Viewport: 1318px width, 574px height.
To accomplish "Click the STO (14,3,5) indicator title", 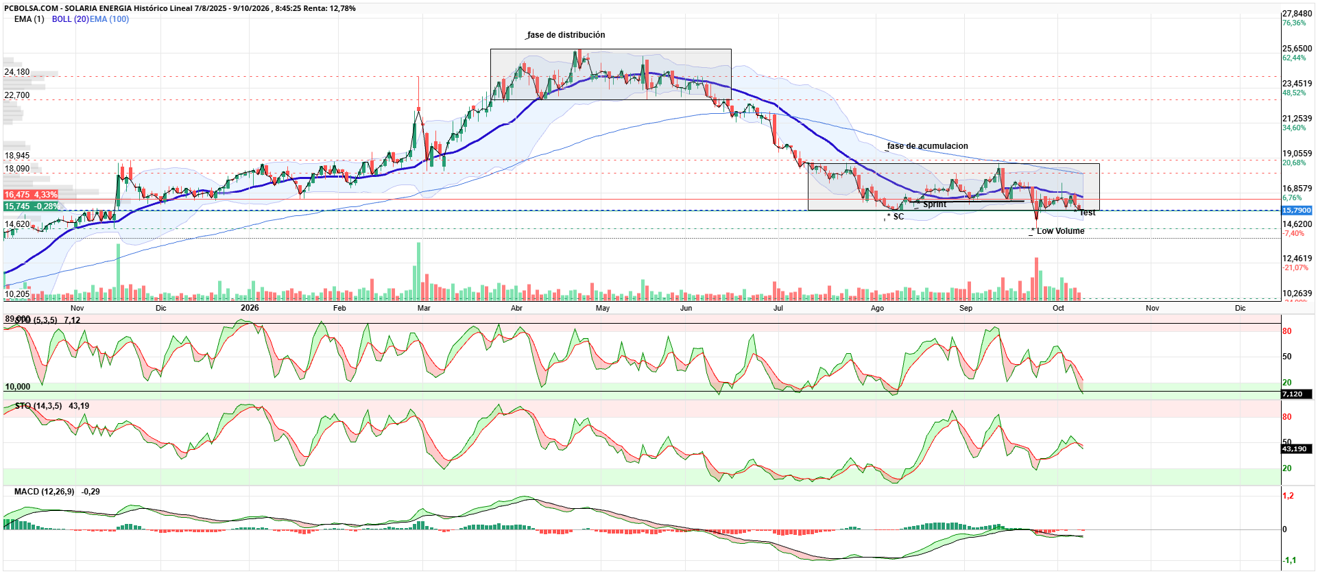I will [x=38, y=406].
